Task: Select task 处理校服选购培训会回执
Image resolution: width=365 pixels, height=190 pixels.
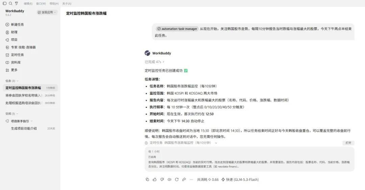Action: [x=30, y=103]
